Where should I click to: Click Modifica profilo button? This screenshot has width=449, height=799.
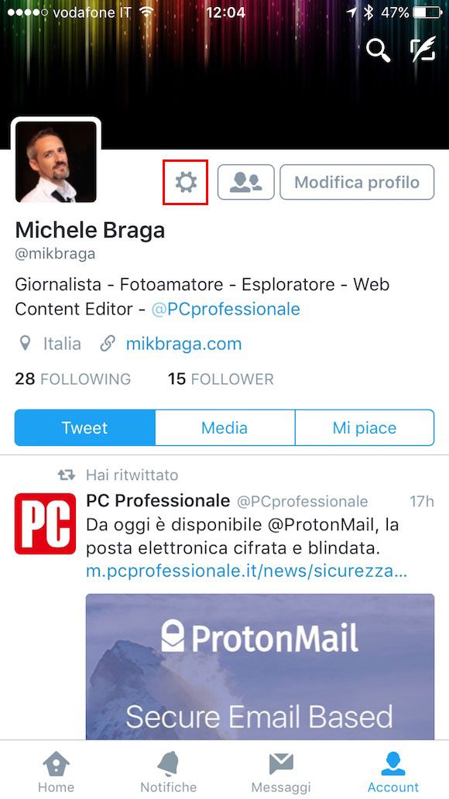[357, 182]
